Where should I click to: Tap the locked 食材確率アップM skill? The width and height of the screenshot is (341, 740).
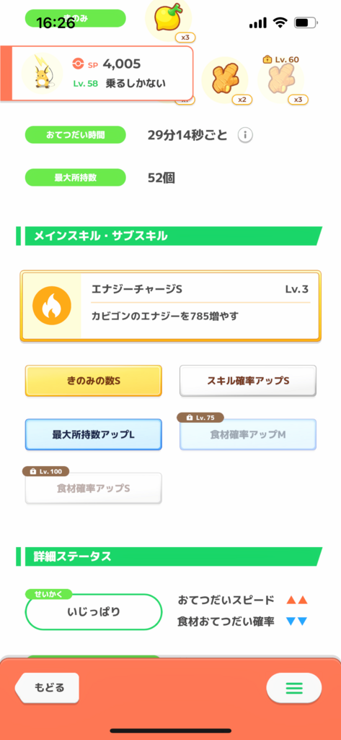248,434
